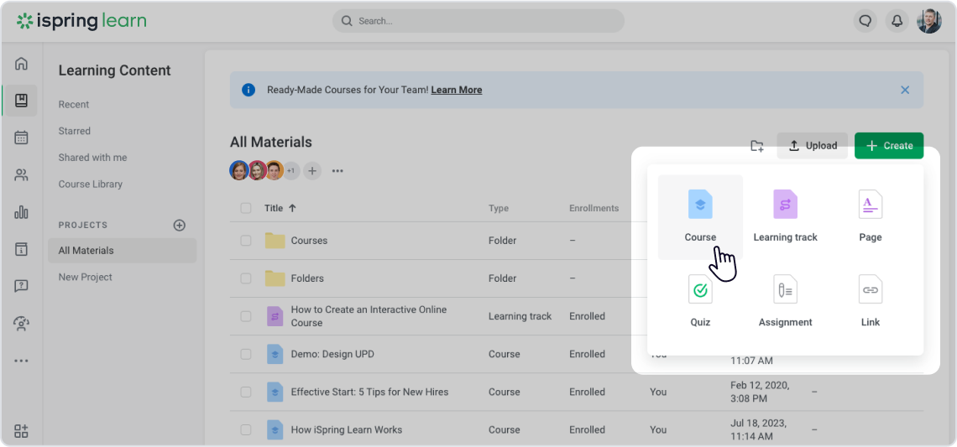Click the chat bubble icon in header

click(864, 21)
